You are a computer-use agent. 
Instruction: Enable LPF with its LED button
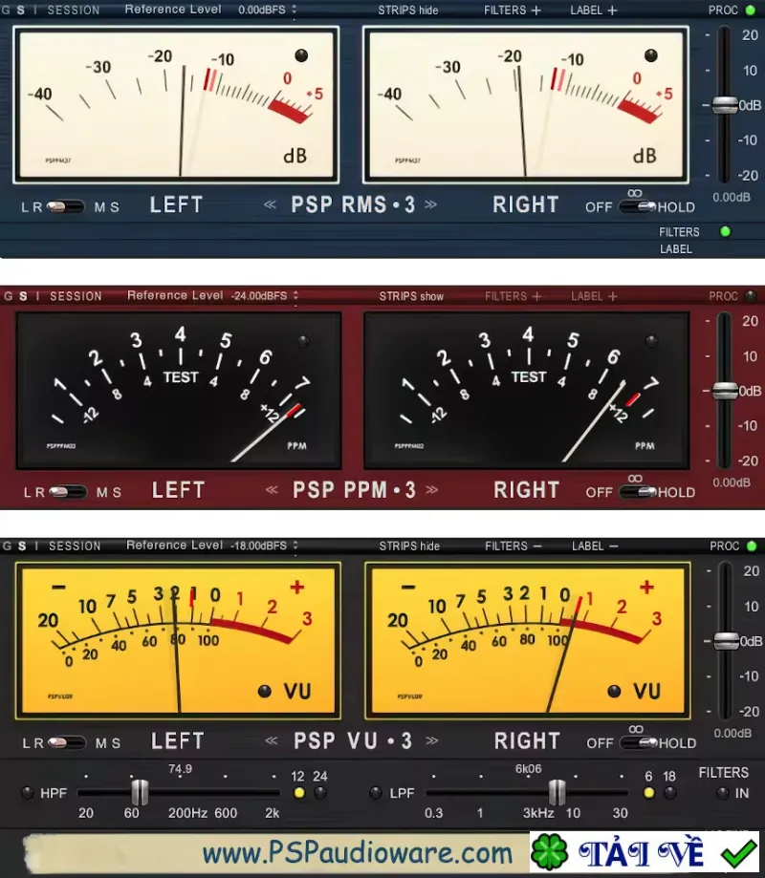point(376,793)
